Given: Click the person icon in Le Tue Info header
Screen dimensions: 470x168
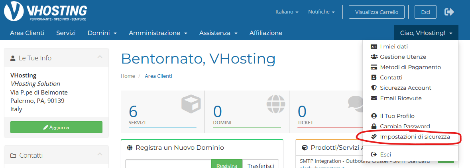Looking at the screenshot, I should [13, 58].
